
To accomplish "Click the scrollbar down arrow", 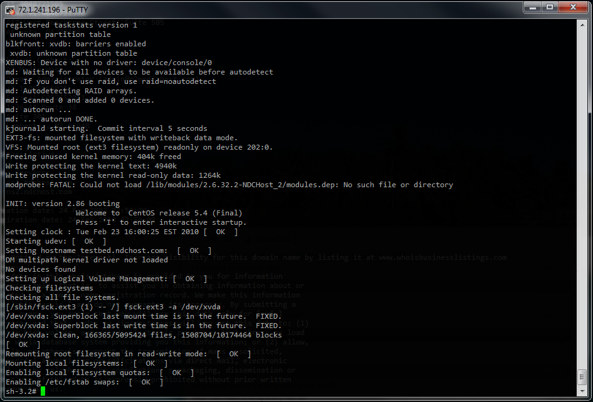I will (583, 391).
